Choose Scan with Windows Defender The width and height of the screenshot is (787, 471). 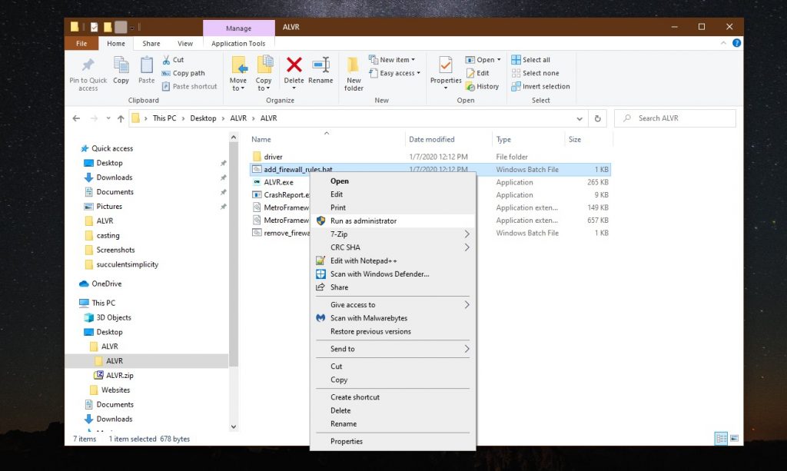393,274
